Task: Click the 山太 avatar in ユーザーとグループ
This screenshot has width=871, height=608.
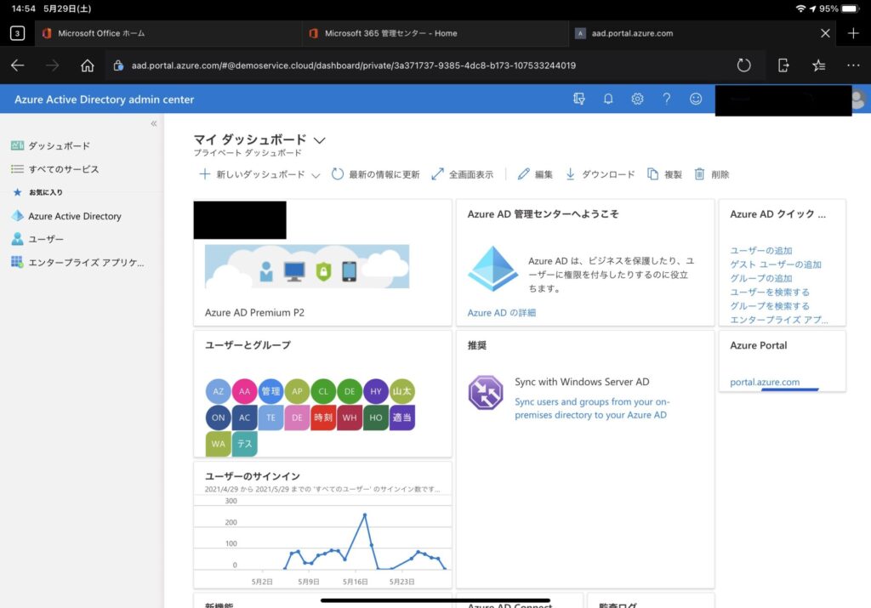Action: (x=401, y=391)
